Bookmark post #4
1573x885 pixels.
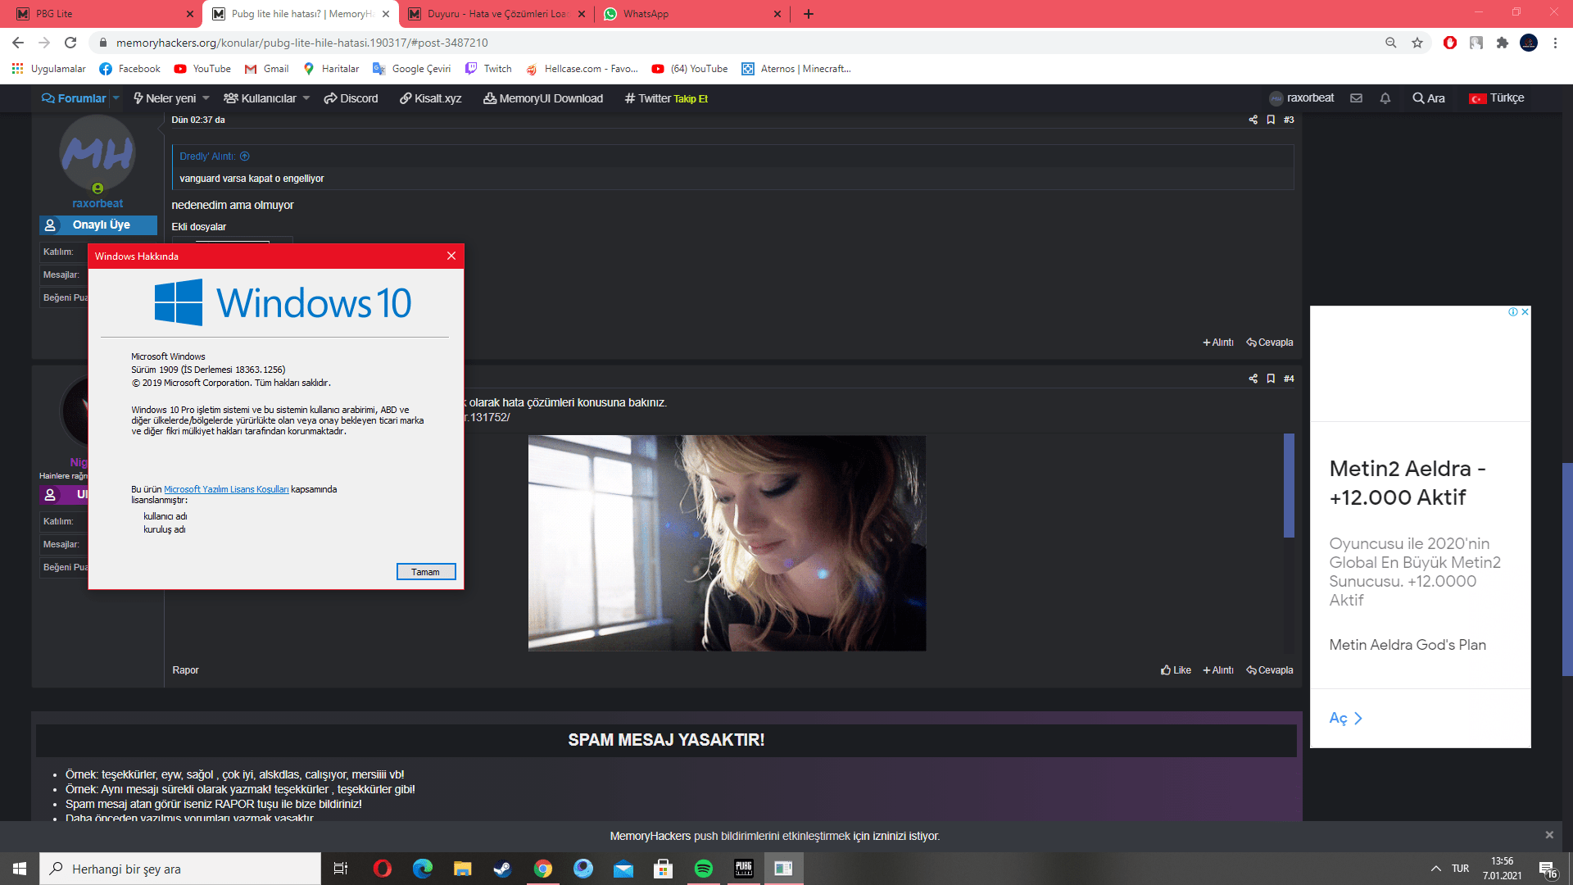(1271, 379)
